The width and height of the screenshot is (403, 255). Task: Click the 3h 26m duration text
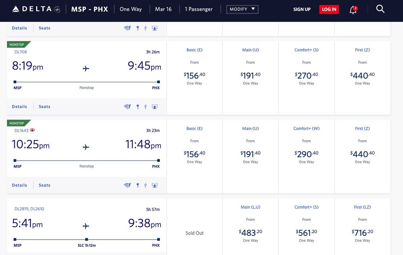click(x=153, y=52)
